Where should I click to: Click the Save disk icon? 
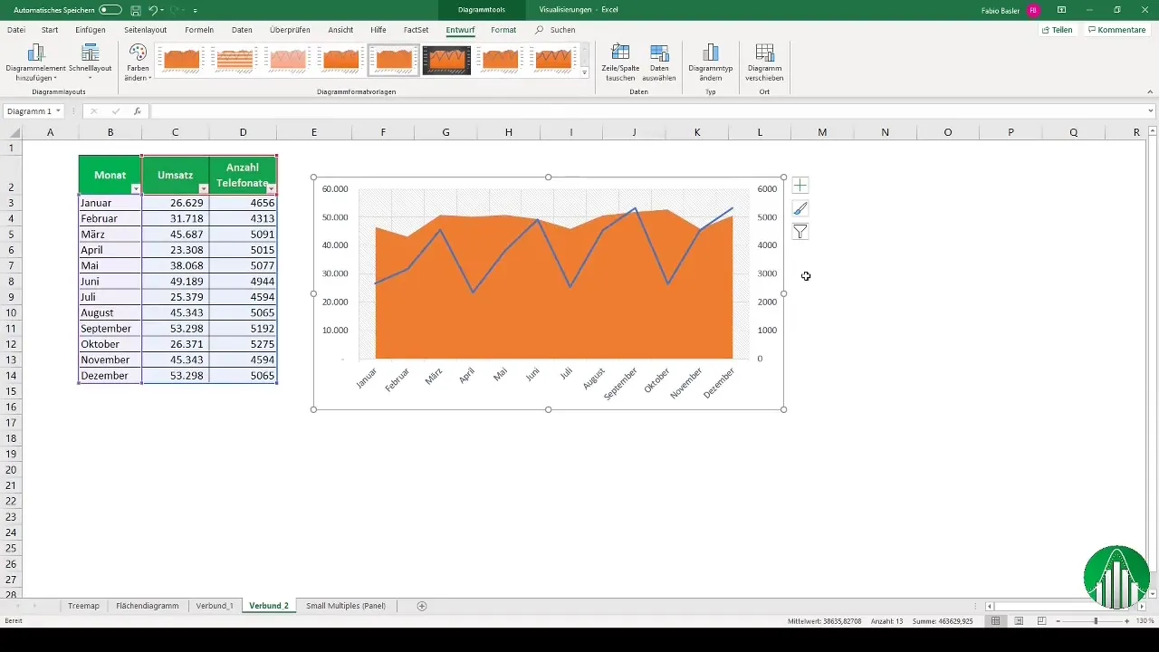135,9
